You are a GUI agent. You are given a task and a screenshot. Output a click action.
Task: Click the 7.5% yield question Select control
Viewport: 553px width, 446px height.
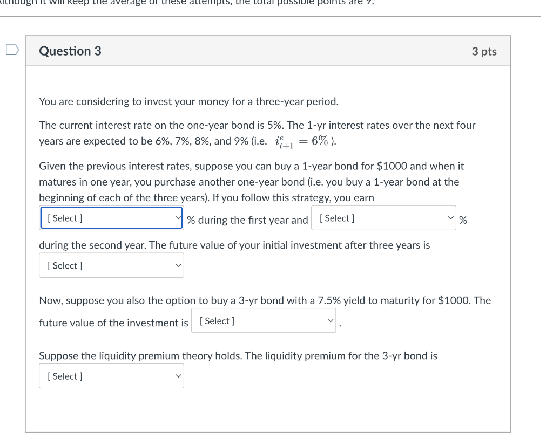point(264,320)
